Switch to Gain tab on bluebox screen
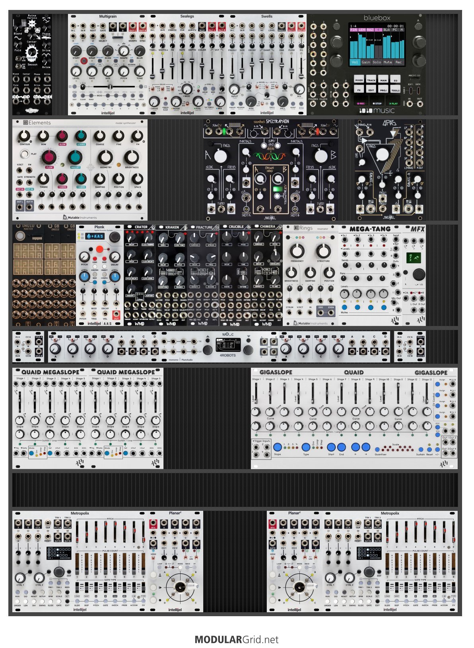Image resolution: width=474 pixels, height=648 pixels. point(366,62)
